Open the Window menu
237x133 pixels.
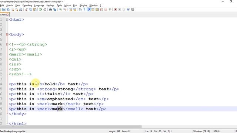[93, 6]
